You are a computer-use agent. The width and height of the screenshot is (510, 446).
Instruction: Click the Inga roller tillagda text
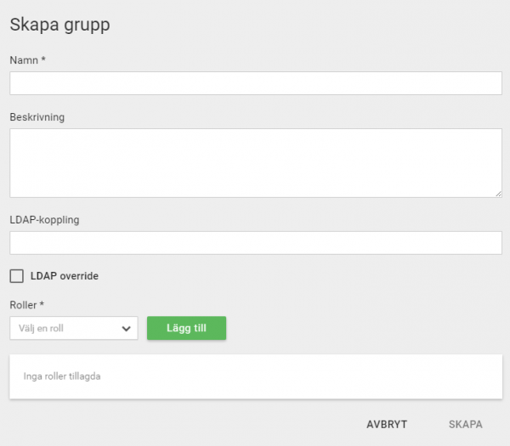pyautogui.click(x=62, y=376)
